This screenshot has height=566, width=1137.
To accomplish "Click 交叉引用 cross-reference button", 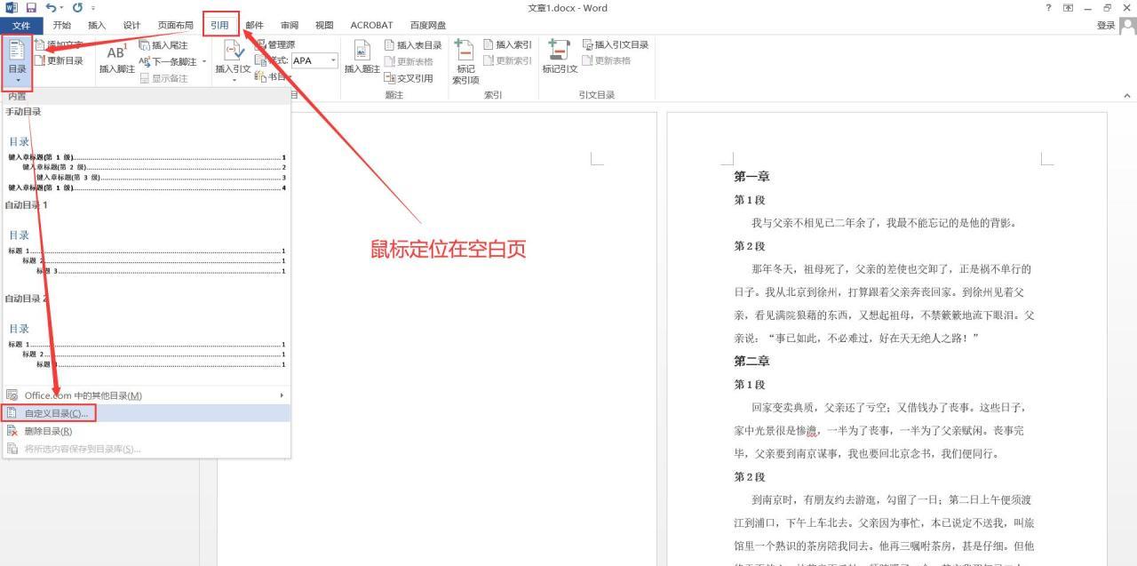I will tap(409, 78).
